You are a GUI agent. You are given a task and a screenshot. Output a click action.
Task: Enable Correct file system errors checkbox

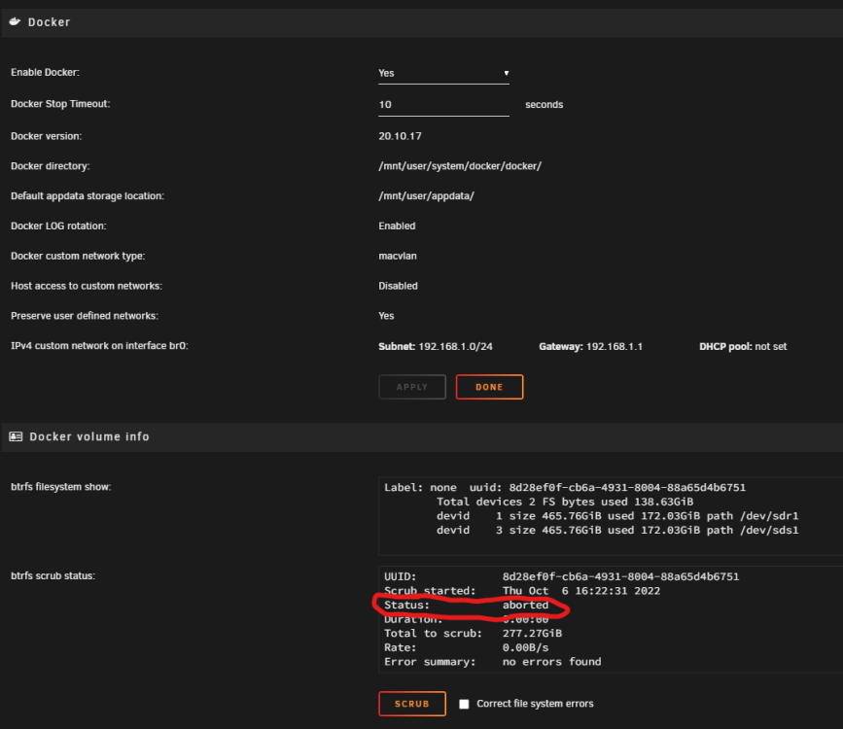[x=464, y=704]
